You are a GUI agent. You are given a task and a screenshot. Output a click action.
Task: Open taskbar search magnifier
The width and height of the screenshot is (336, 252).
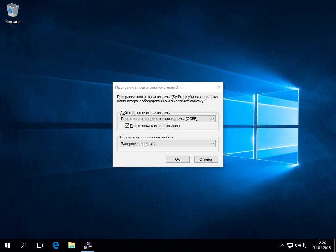(24, 245)
